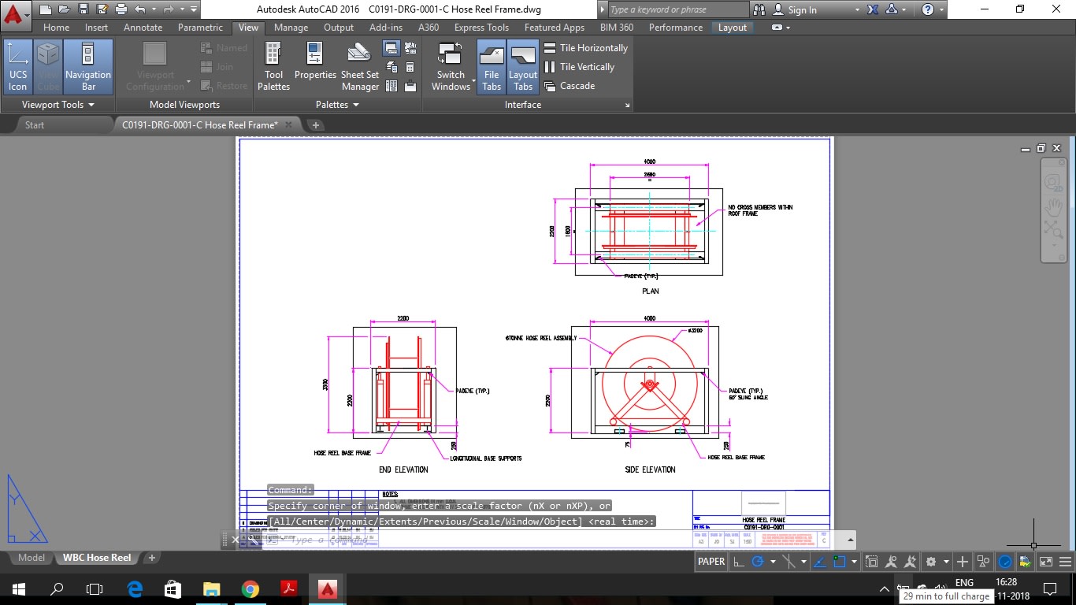1076x605 pixels.
Task: Click the Isolate Objects status bar icon
Action: [x=983, y=561]
